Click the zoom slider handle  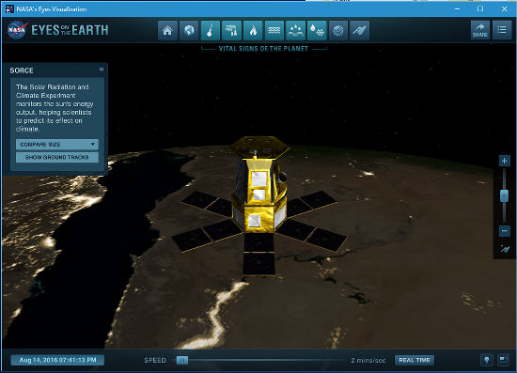(x=504, y=195)
